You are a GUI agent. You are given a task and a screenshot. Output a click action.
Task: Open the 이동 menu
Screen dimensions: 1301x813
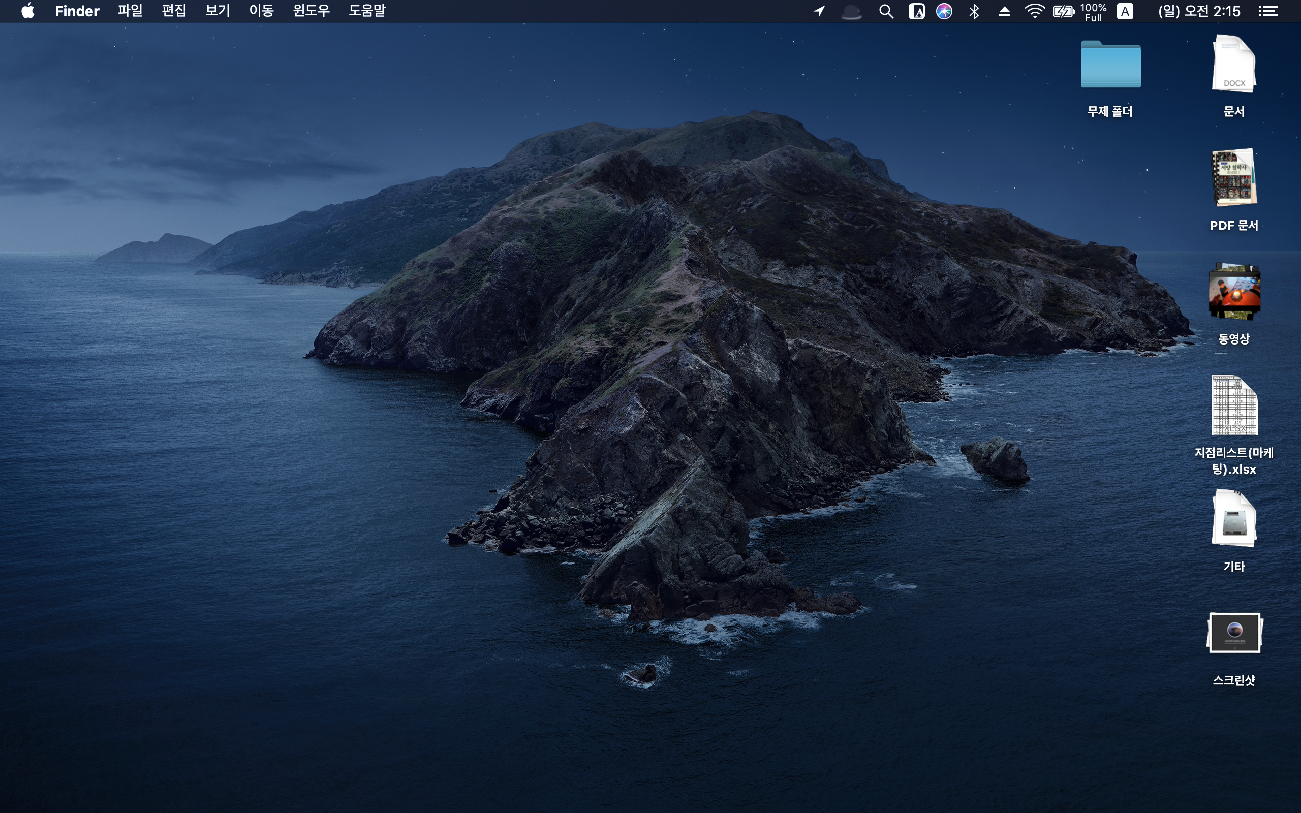click(261, 11)
